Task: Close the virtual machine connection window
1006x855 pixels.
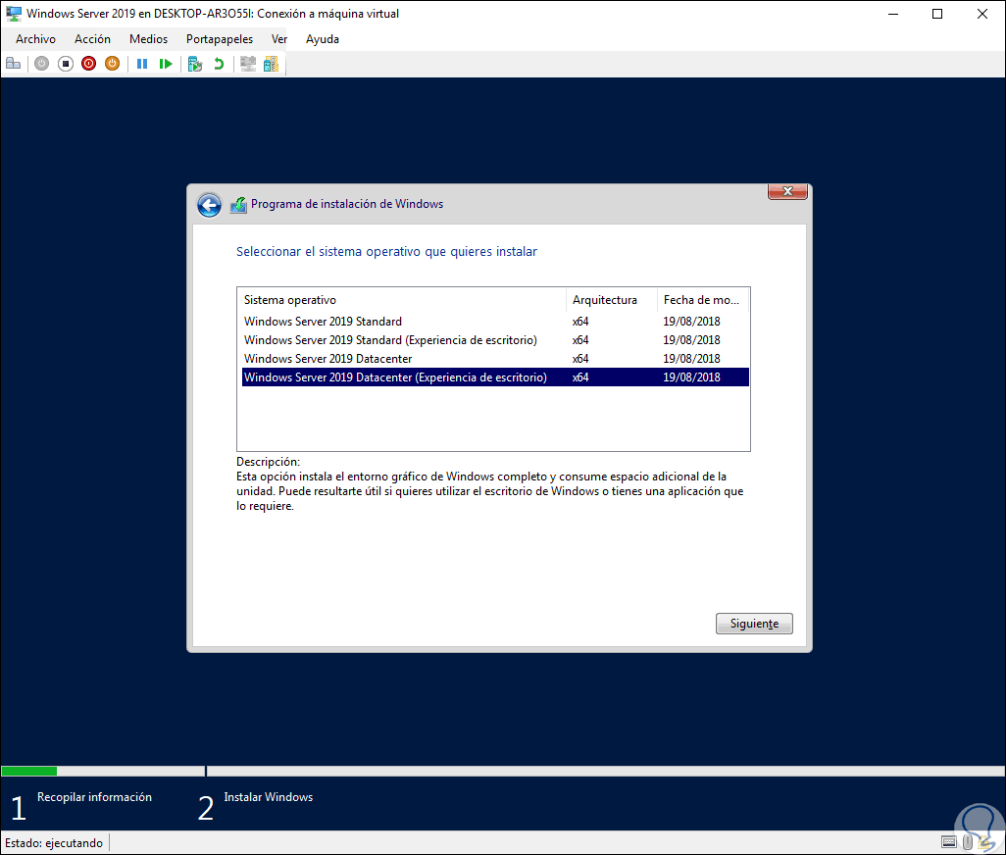Action: pyautogui.click(x=982, y=14)
